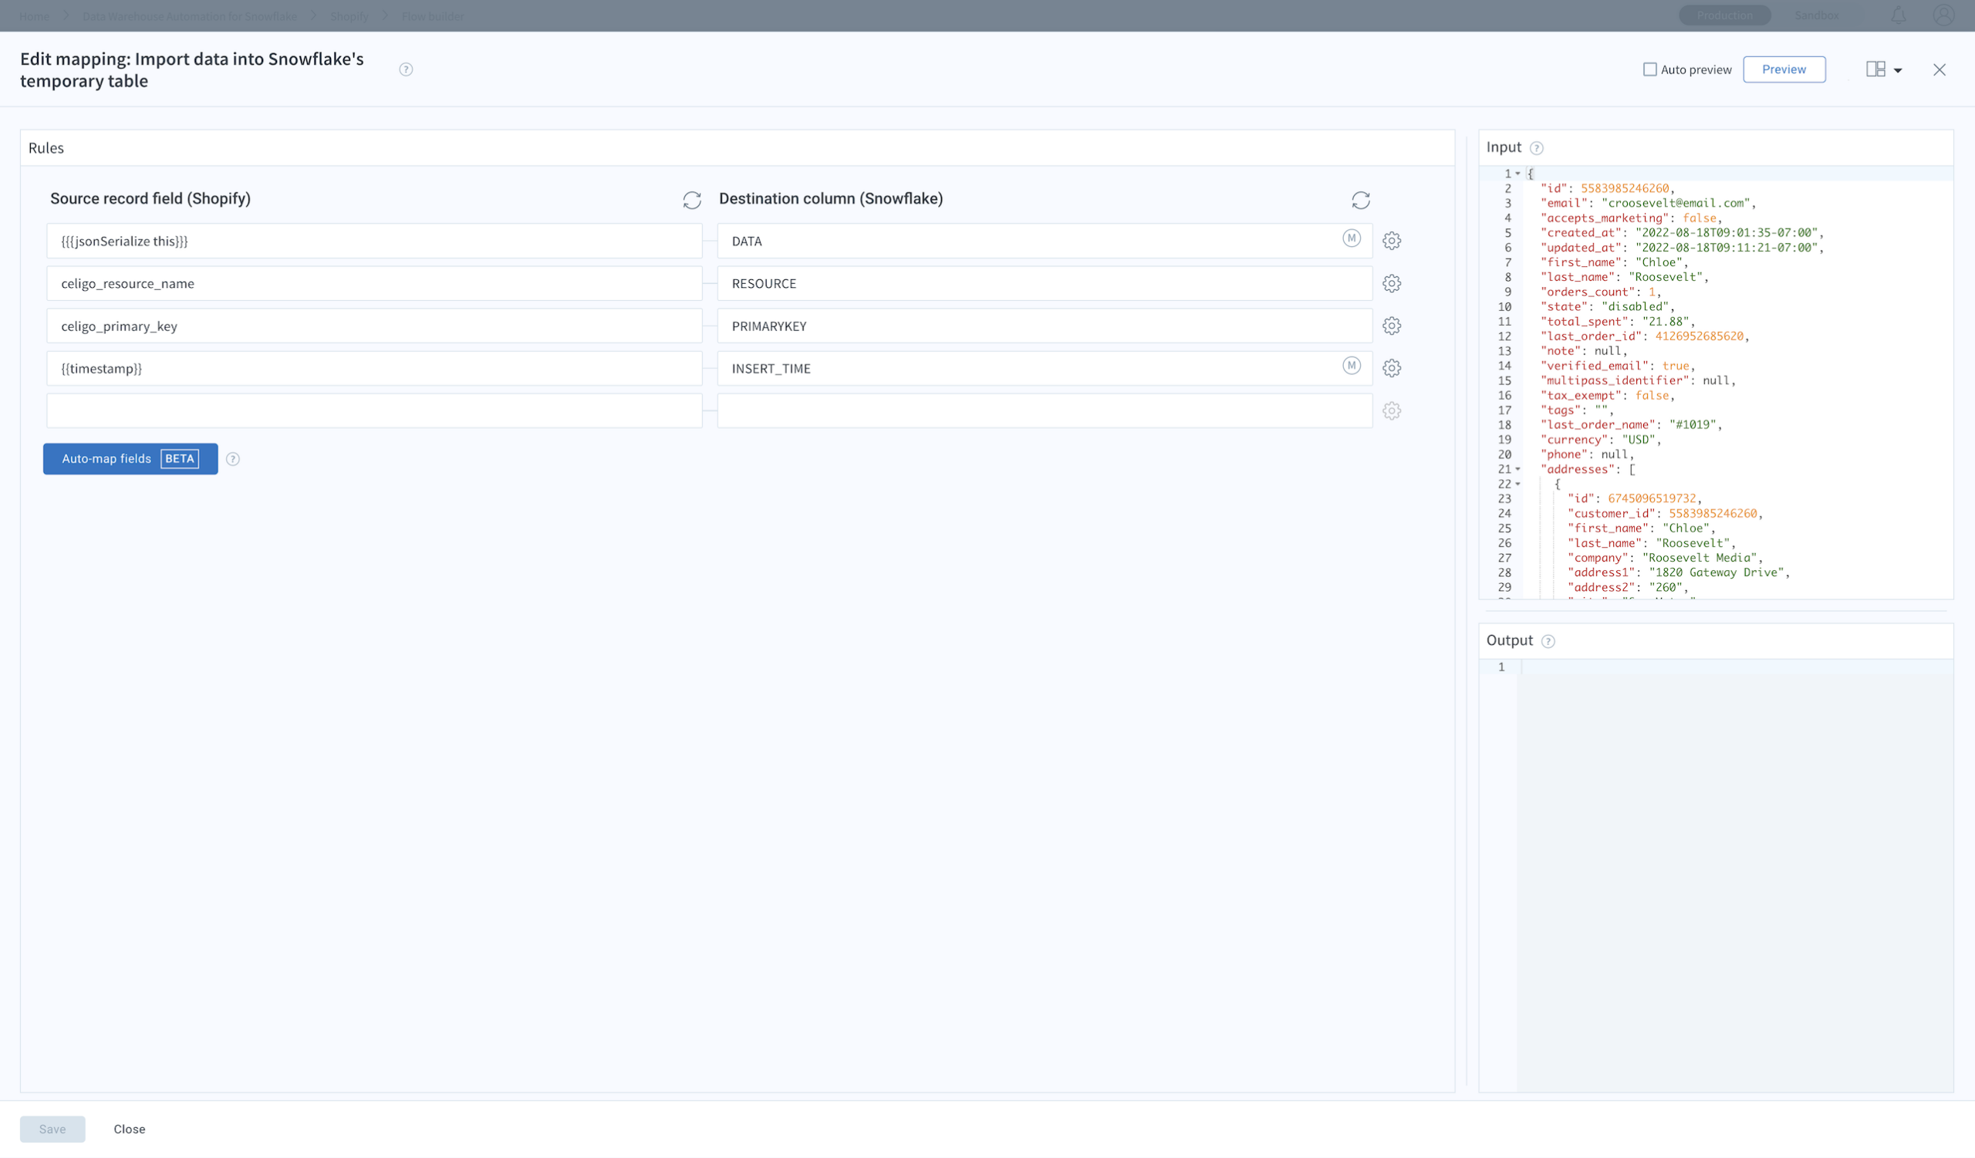Switch to the Sandbox environment
This screenshot has height=1158, width=1975.
coord(1816,15)
